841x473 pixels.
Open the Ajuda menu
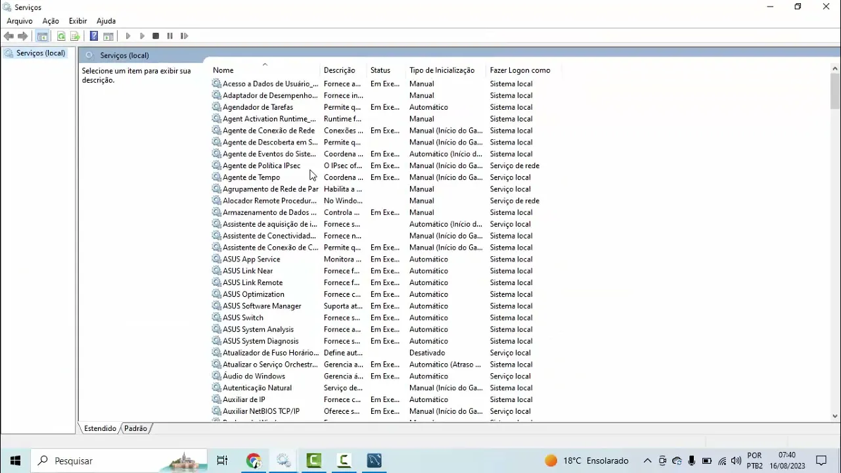click(x=106, y=21)
